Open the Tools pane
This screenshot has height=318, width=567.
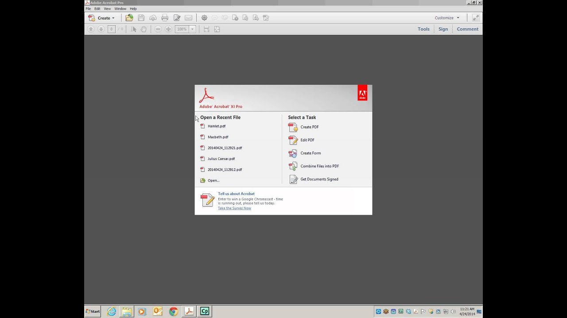point(423,29)
